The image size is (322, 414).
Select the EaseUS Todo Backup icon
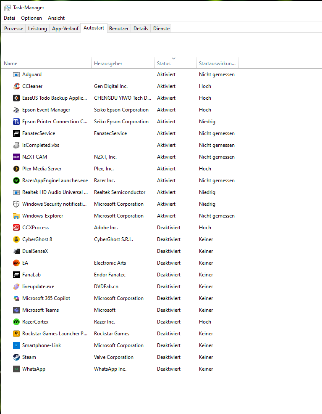click(16, 98)
